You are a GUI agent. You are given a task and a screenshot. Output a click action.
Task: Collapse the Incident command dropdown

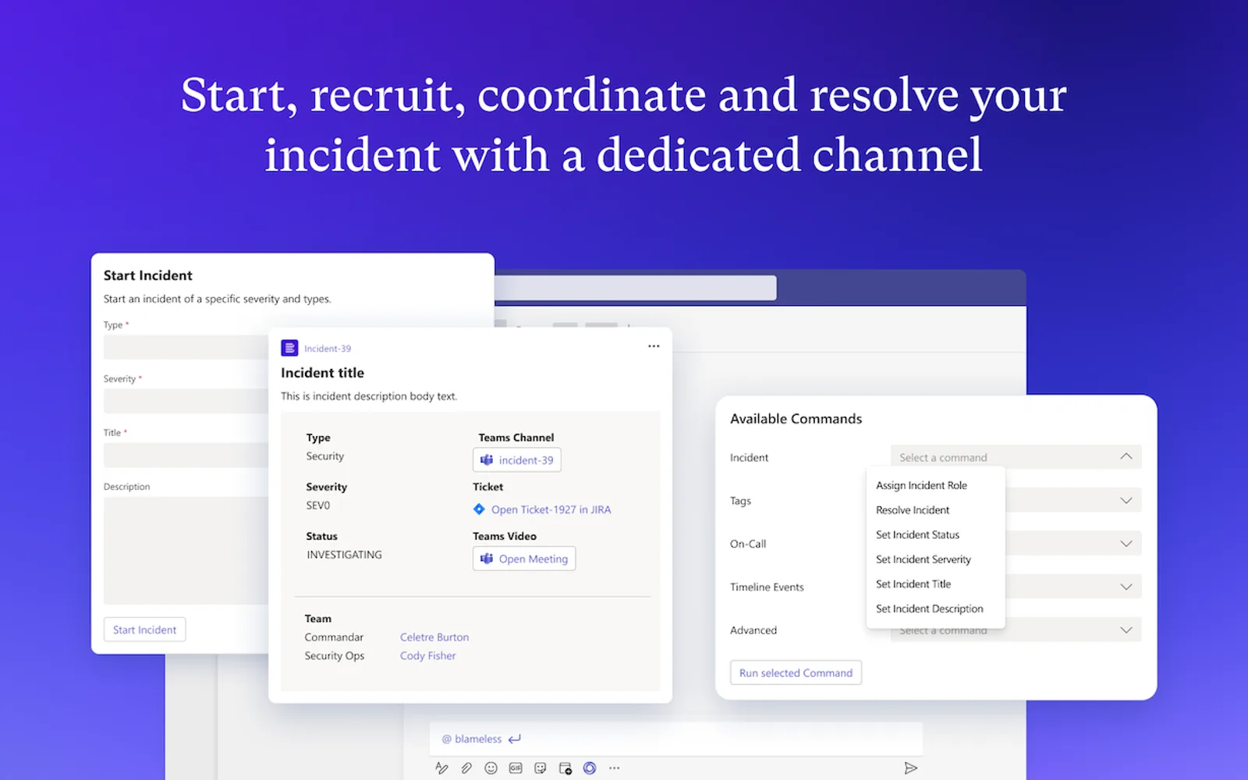coord(1126,457)
